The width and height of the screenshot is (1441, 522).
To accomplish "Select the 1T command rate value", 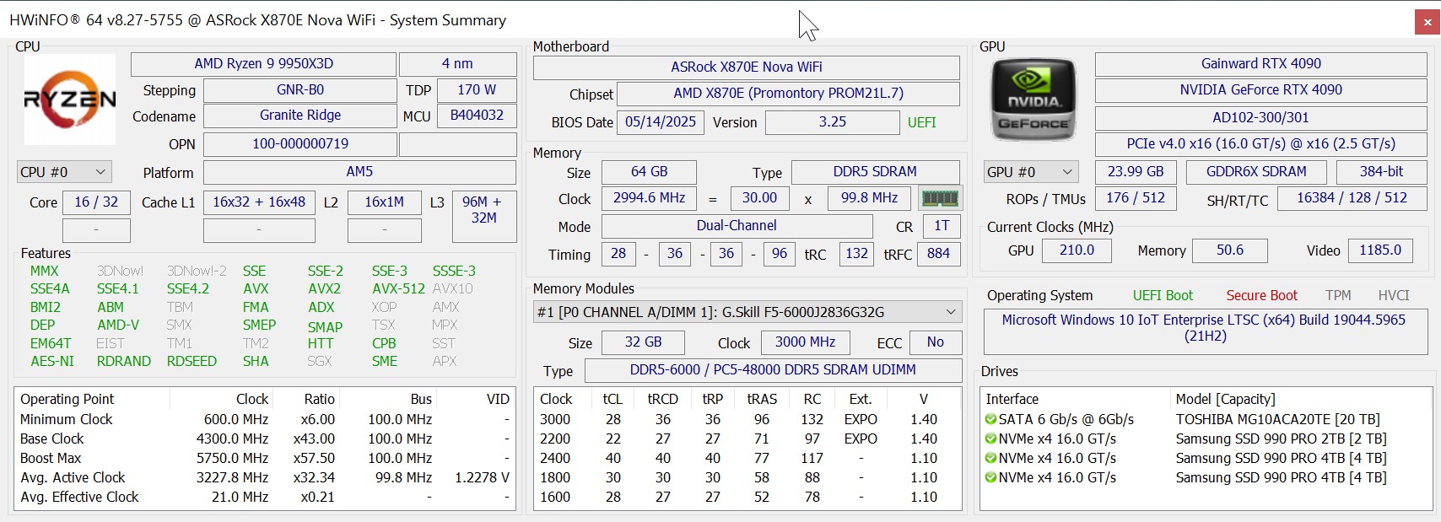I will pos(942,226).
